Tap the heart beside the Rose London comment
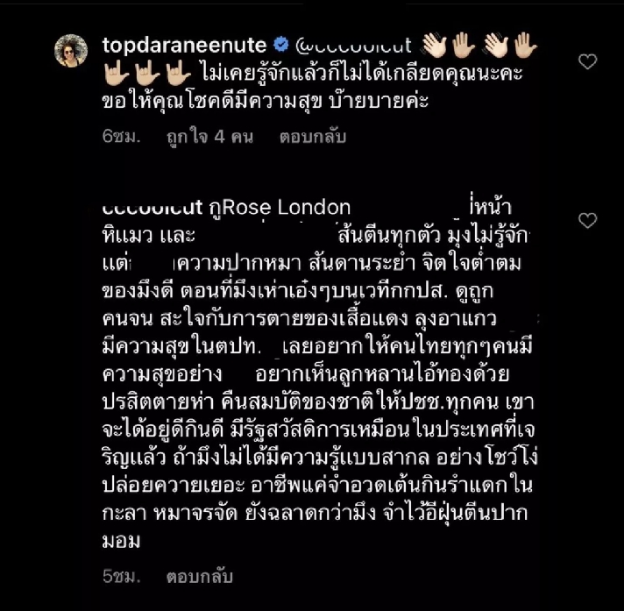The image size is (624, 611). point(587,221)
